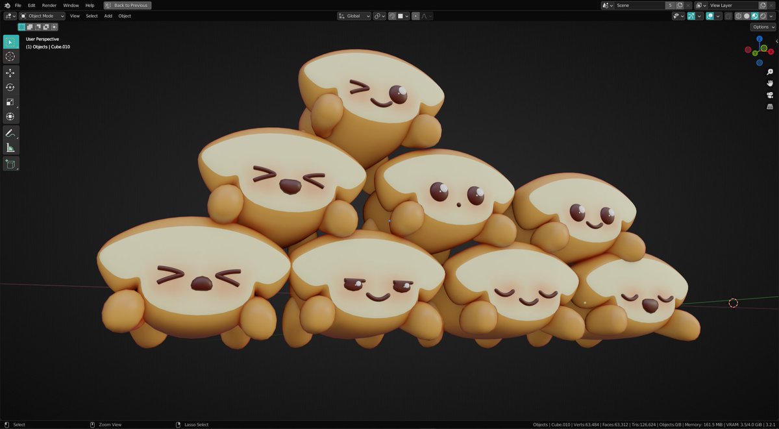This screenshot has width=779, height=429.
Task: Toggle X-ray mode
Action: [728, 16]
